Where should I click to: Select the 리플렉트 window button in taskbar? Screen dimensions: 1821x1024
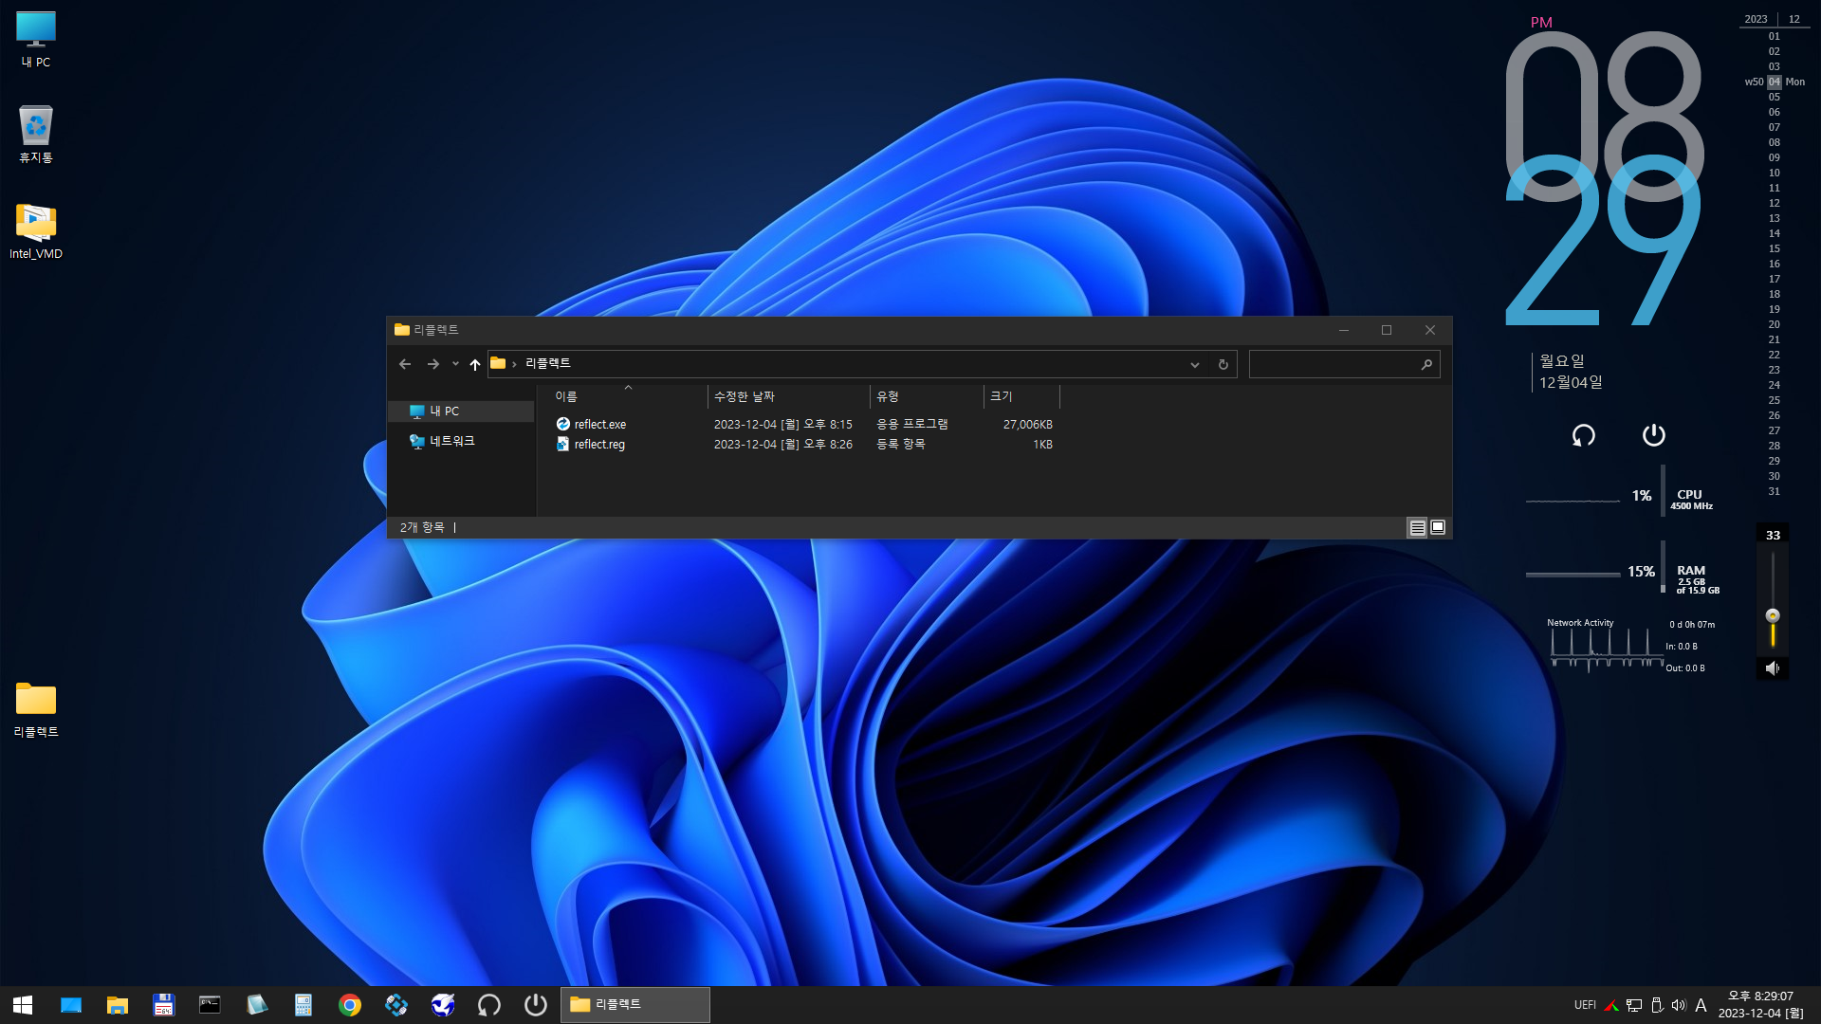point(635,1005)
